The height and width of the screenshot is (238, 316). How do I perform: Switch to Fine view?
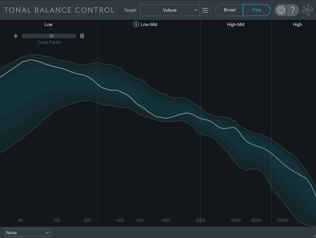coord(256,10)
